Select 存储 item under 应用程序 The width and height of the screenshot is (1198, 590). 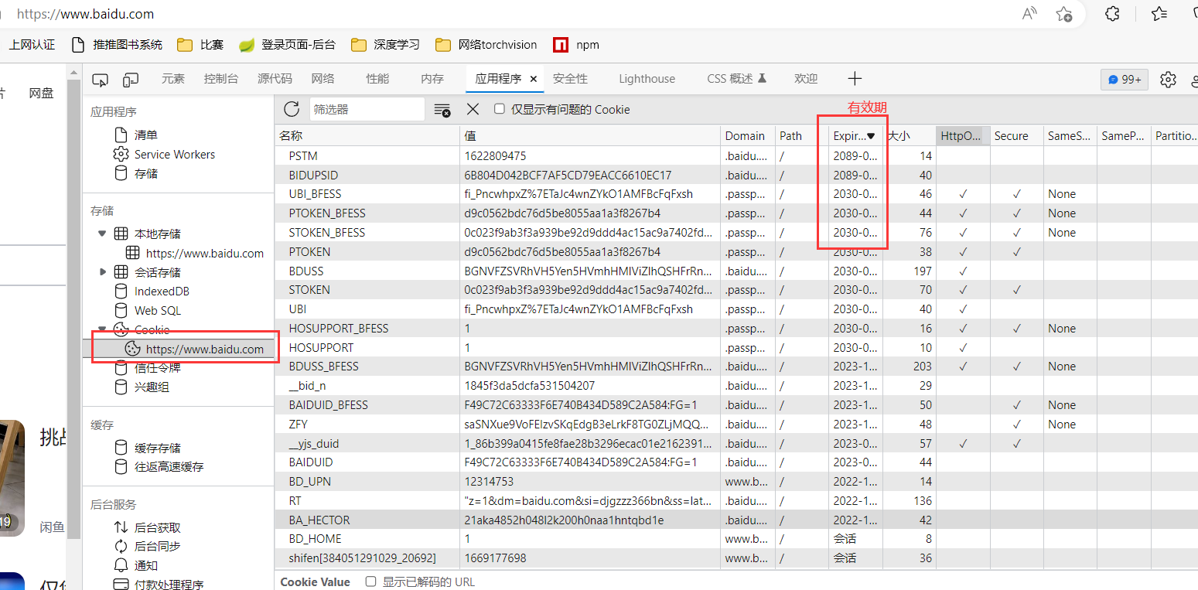145,173
